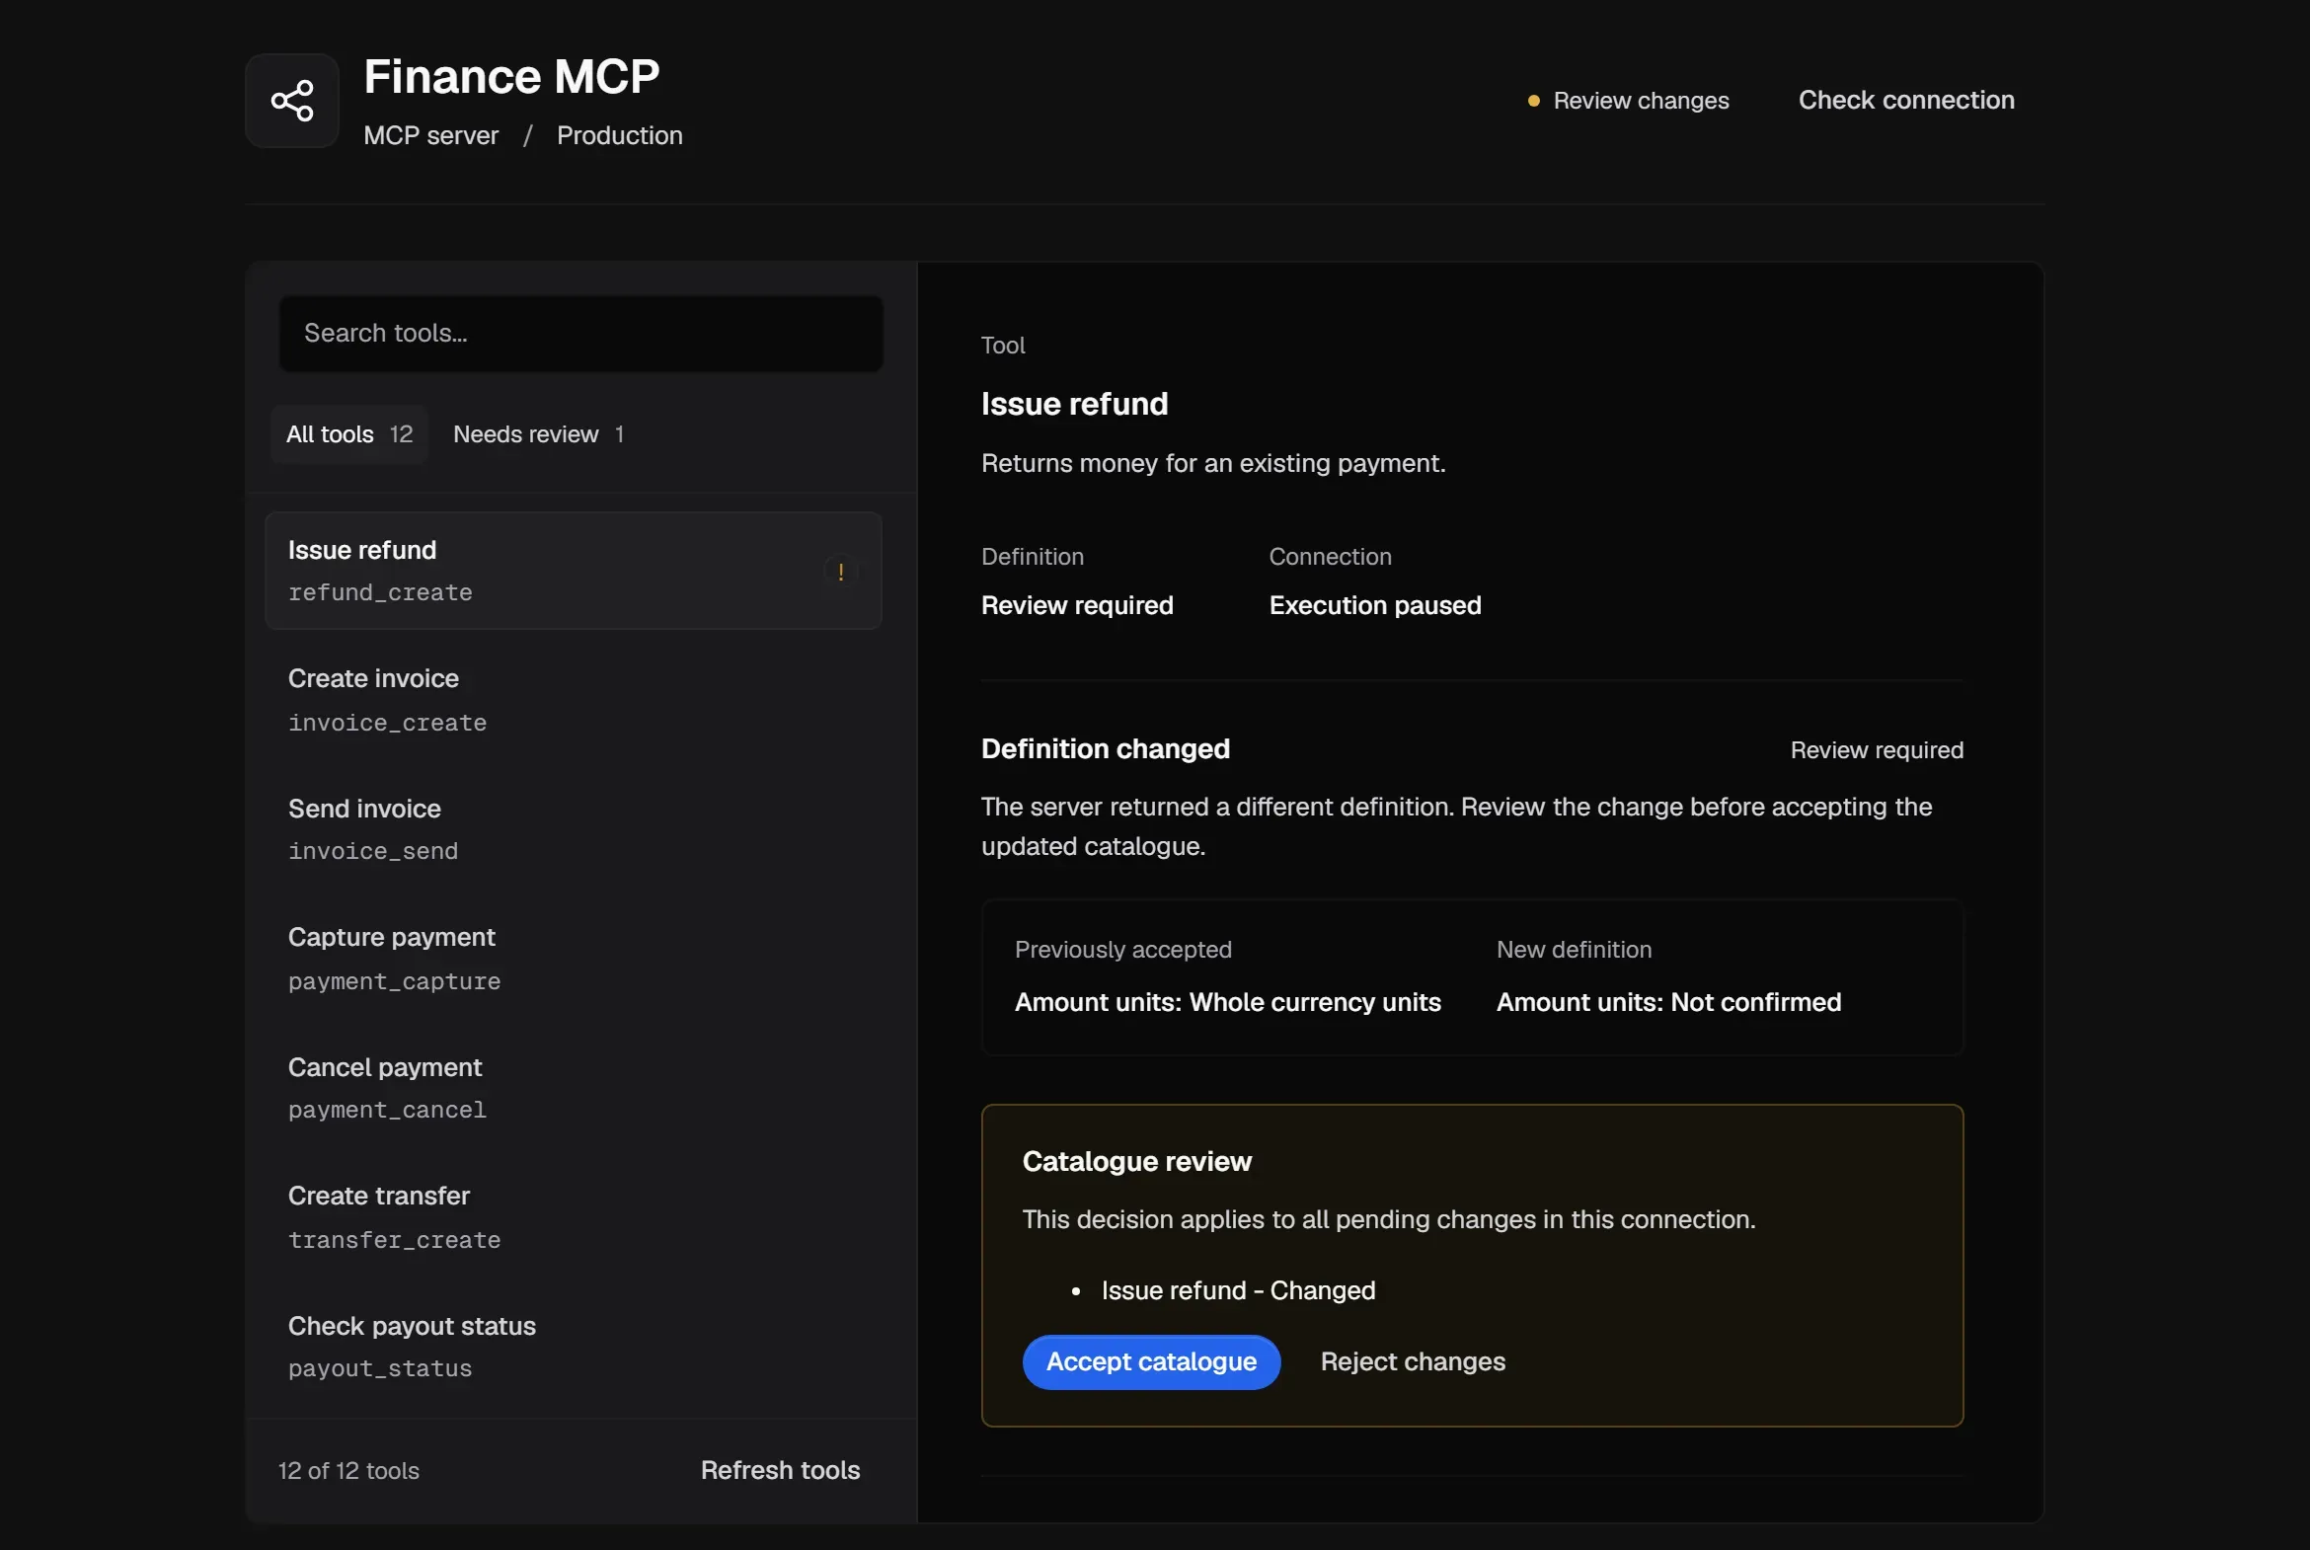Image resolution: width=2310 pixels, height=1550 pixels.
Task: Click Reject changes
Action: tap(1413, 1361)
